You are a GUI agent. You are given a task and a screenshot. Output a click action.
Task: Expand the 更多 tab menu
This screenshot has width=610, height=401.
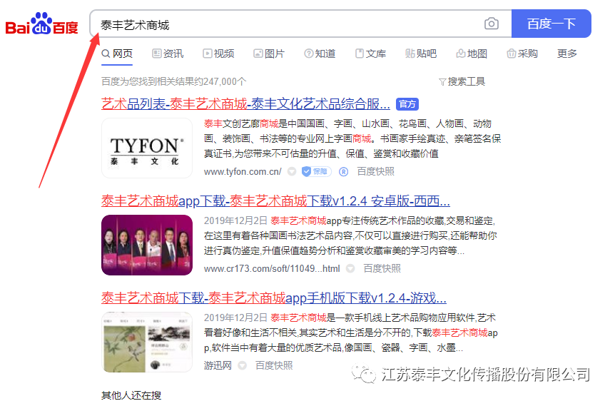[x=566, y=54]
